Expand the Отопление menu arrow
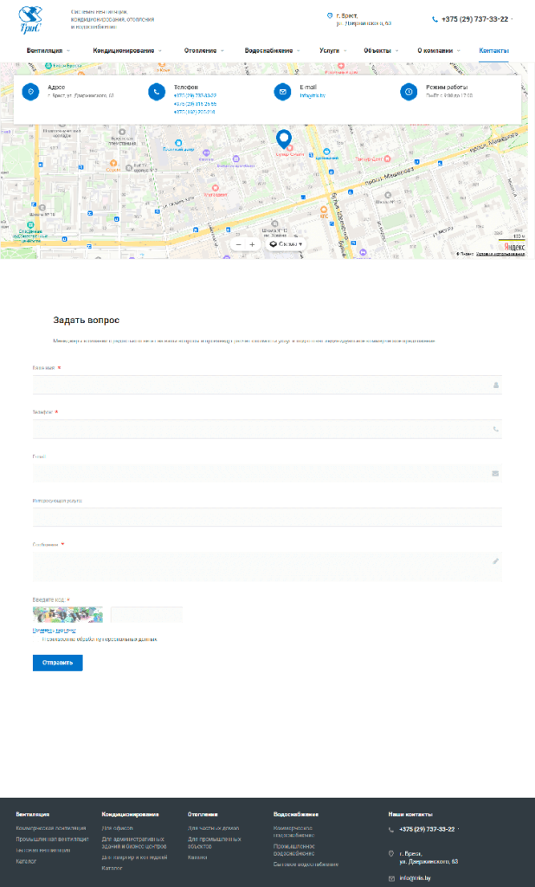The height and width of the screenshot is (887, 535). [x=222, y=51]
